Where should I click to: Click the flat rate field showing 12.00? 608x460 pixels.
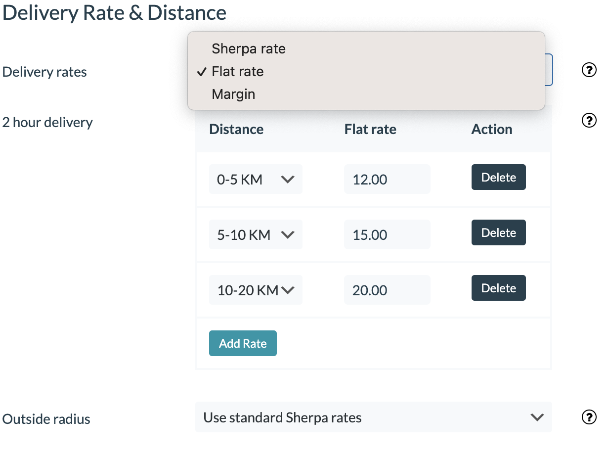[x=387, y=179]
